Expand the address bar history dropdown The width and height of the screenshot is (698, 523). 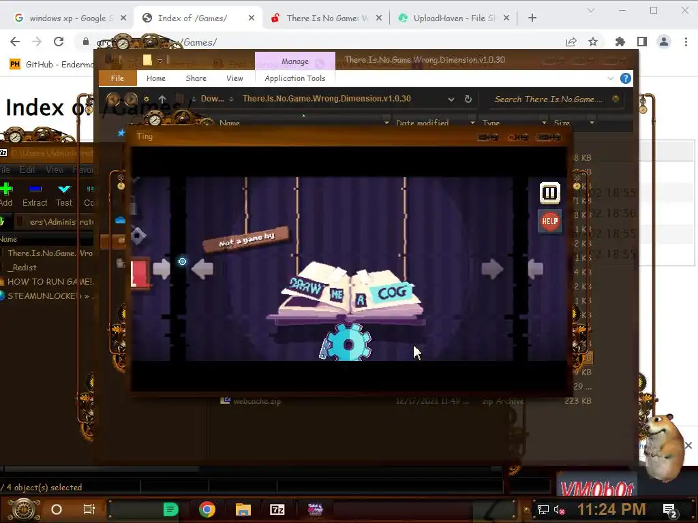click(451, 99)
